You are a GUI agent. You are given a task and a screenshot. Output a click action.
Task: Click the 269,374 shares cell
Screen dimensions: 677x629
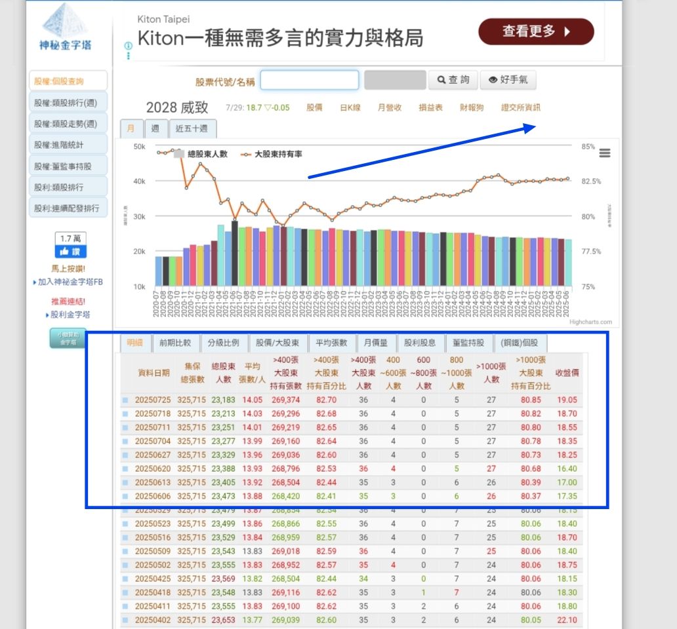(x=286, y=400)
